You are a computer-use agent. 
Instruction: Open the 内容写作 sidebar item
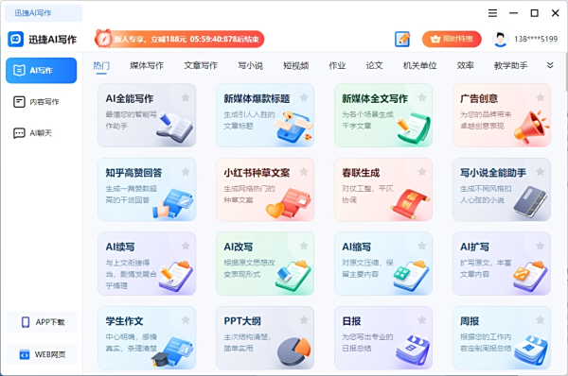click(36, 102)
